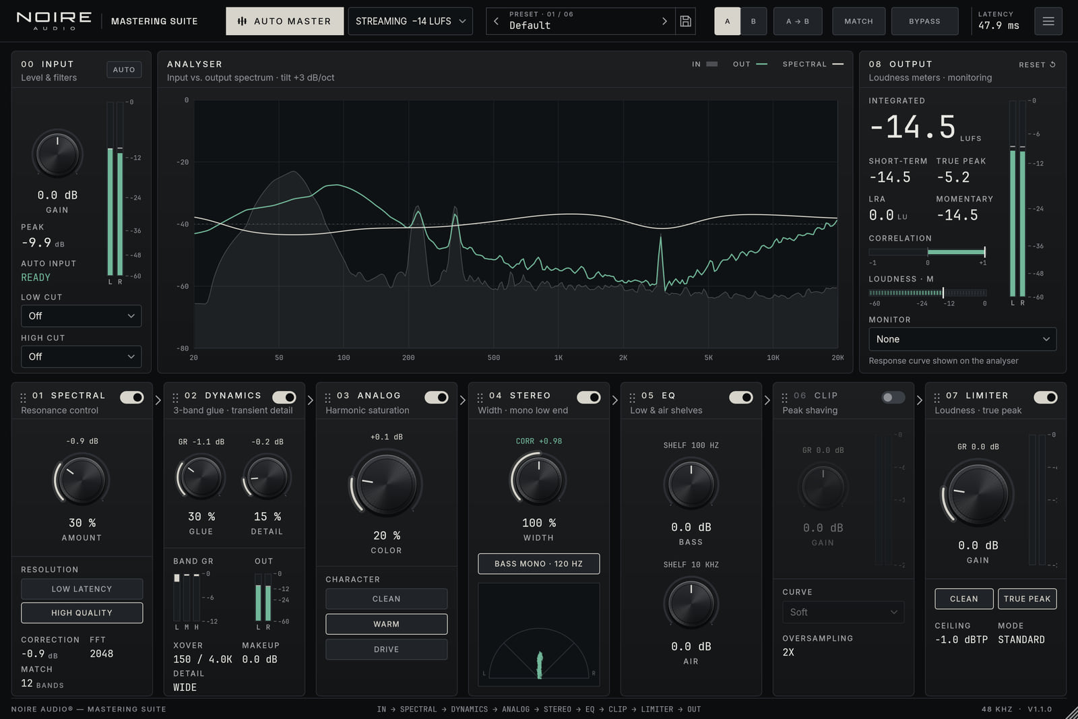Click the Match button
This screenshot has height=719, width=1078.
(x=858, y=21)
